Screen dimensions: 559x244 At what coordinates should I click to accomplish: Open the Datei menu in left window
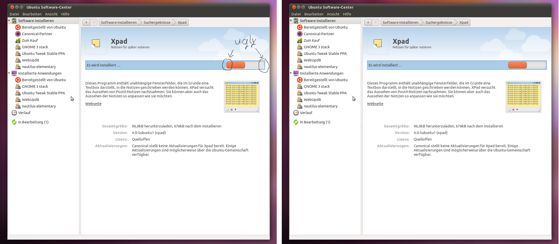[14, 14]
